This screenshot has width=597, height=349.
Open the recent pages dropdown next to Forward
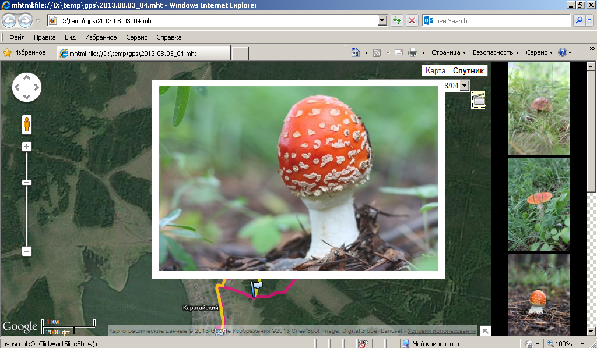pos(38,21)
